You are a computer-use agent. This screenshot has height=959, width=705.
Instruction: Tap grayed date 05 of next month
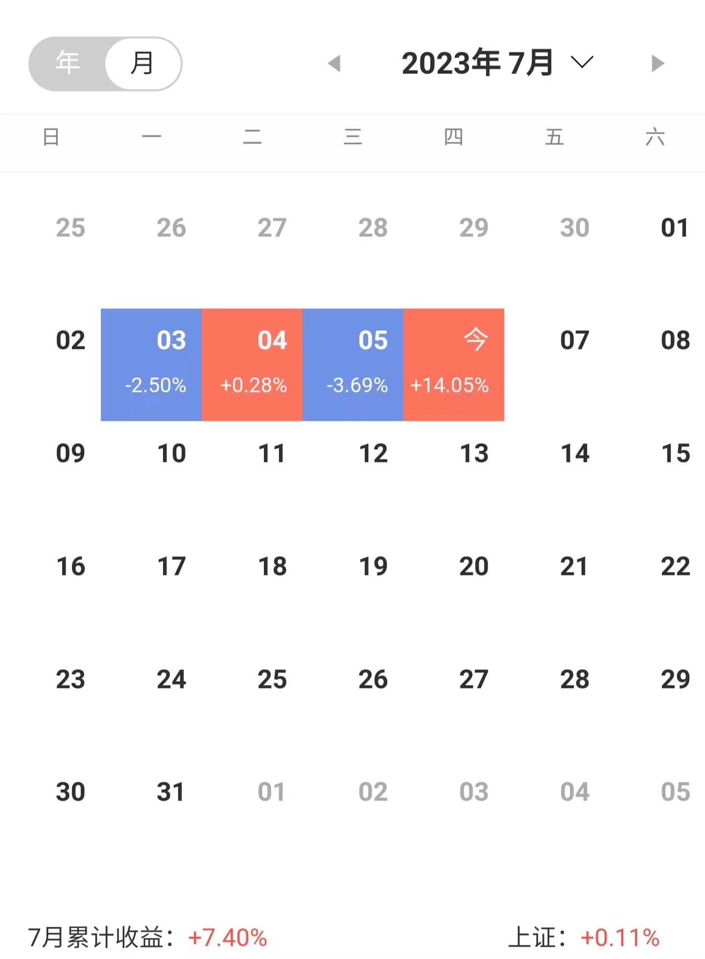point(676,792)
